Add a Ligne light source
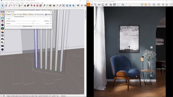The width and height of the screenshot is (173, 97). tap(19, 14)
